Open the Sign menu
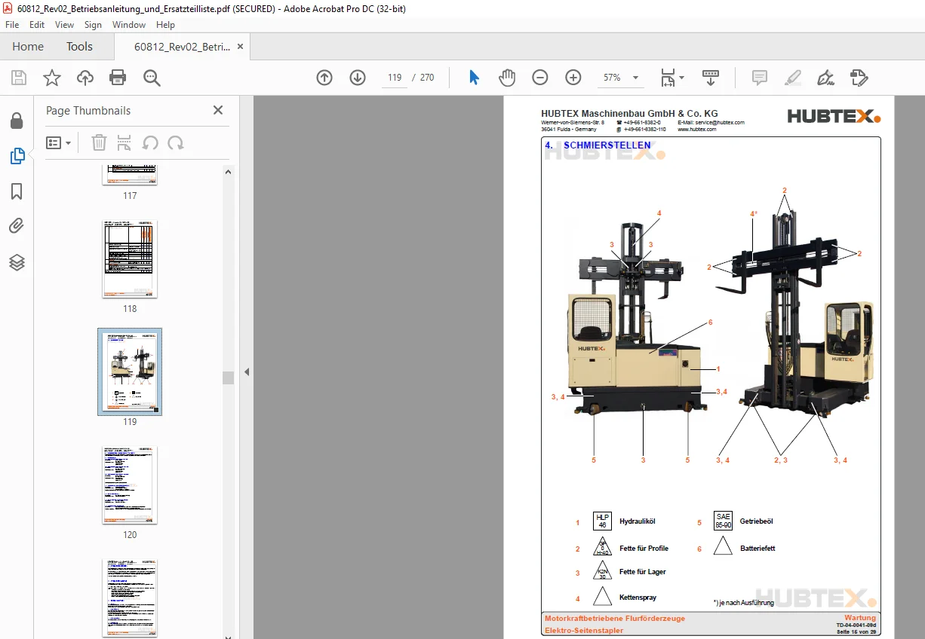This screenshot has width=925, height=639. [x=93, y=25]
